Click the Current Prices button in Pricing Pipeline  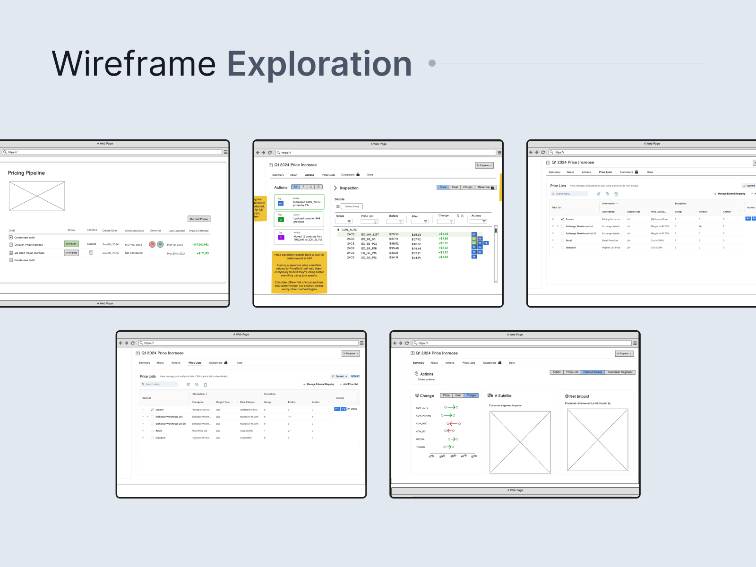199,219
